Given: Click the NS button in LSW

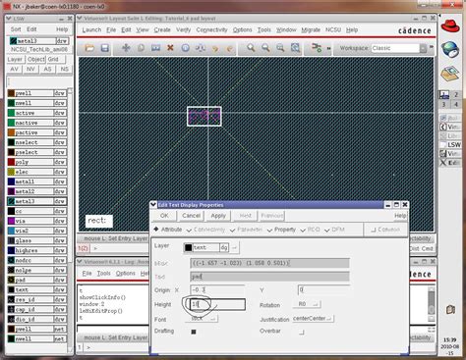Looking at the screenshot, I should point(64,70).
